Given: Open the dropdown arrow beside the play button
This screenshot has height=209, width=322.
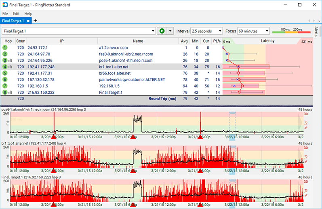Looking at the screenshot, I should (170, 31).
